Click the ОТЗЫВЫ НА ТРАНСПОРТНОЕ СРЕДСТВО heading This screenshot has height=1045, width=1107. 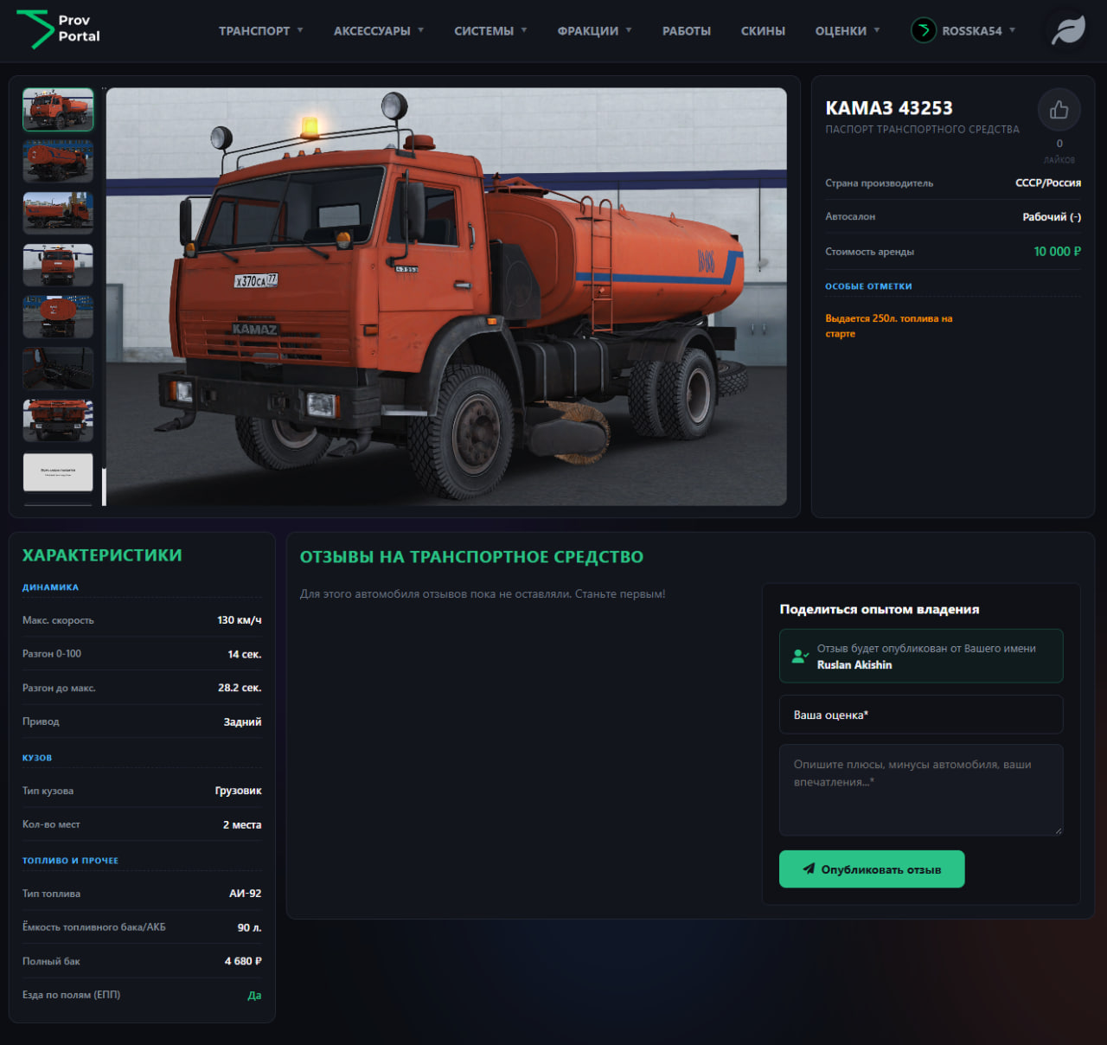click(471, 557)
